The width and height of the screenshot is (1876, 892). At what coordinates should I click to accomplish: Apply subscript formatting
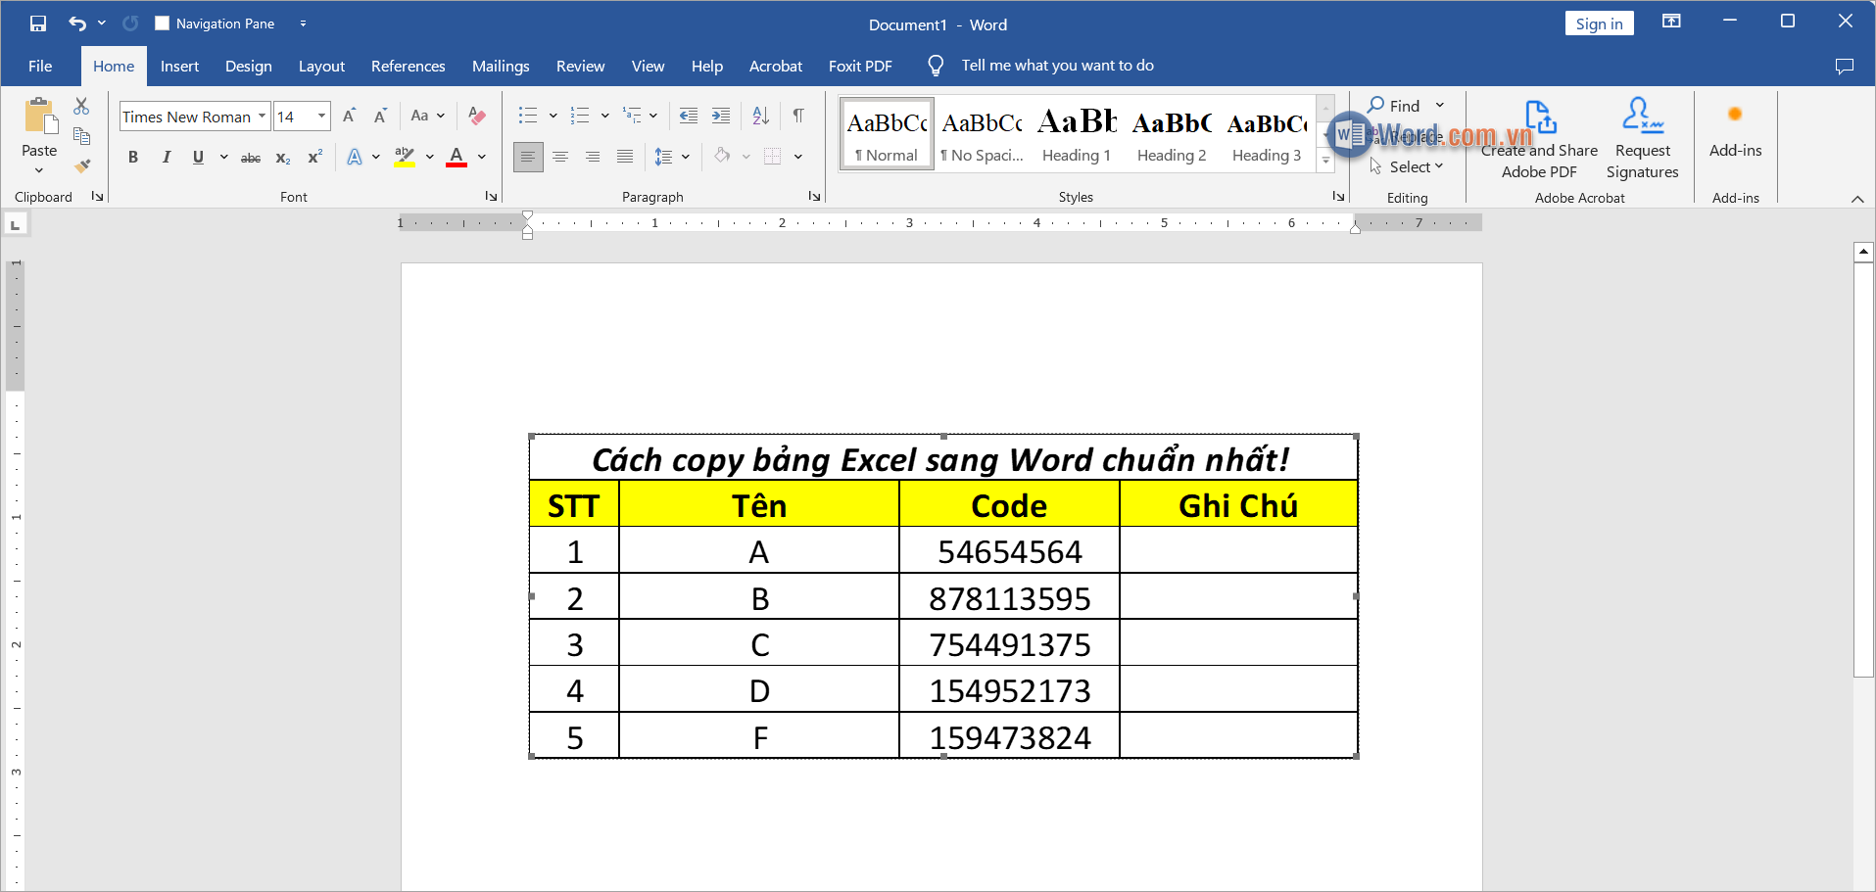pyautogui.click(x=283, y=158)
